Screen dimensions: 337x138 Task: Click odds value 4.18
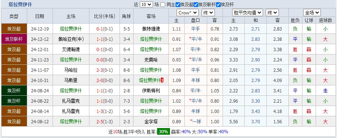[x=277, y=112]
